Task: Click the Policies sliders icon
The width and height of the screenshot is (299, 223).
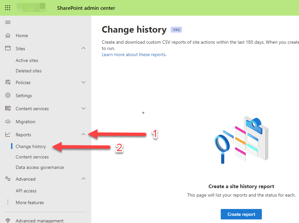Action: (x=8, y=82)
